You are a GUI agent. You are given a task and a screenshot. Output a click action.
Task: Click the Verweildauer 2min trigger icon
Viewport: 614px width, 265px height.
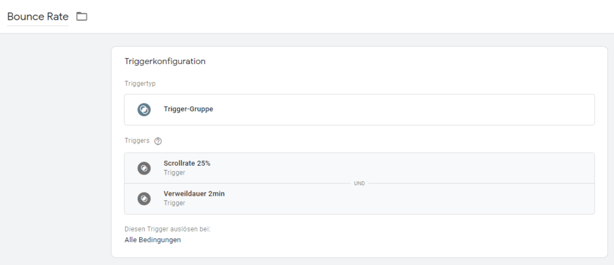click(144, 199)
